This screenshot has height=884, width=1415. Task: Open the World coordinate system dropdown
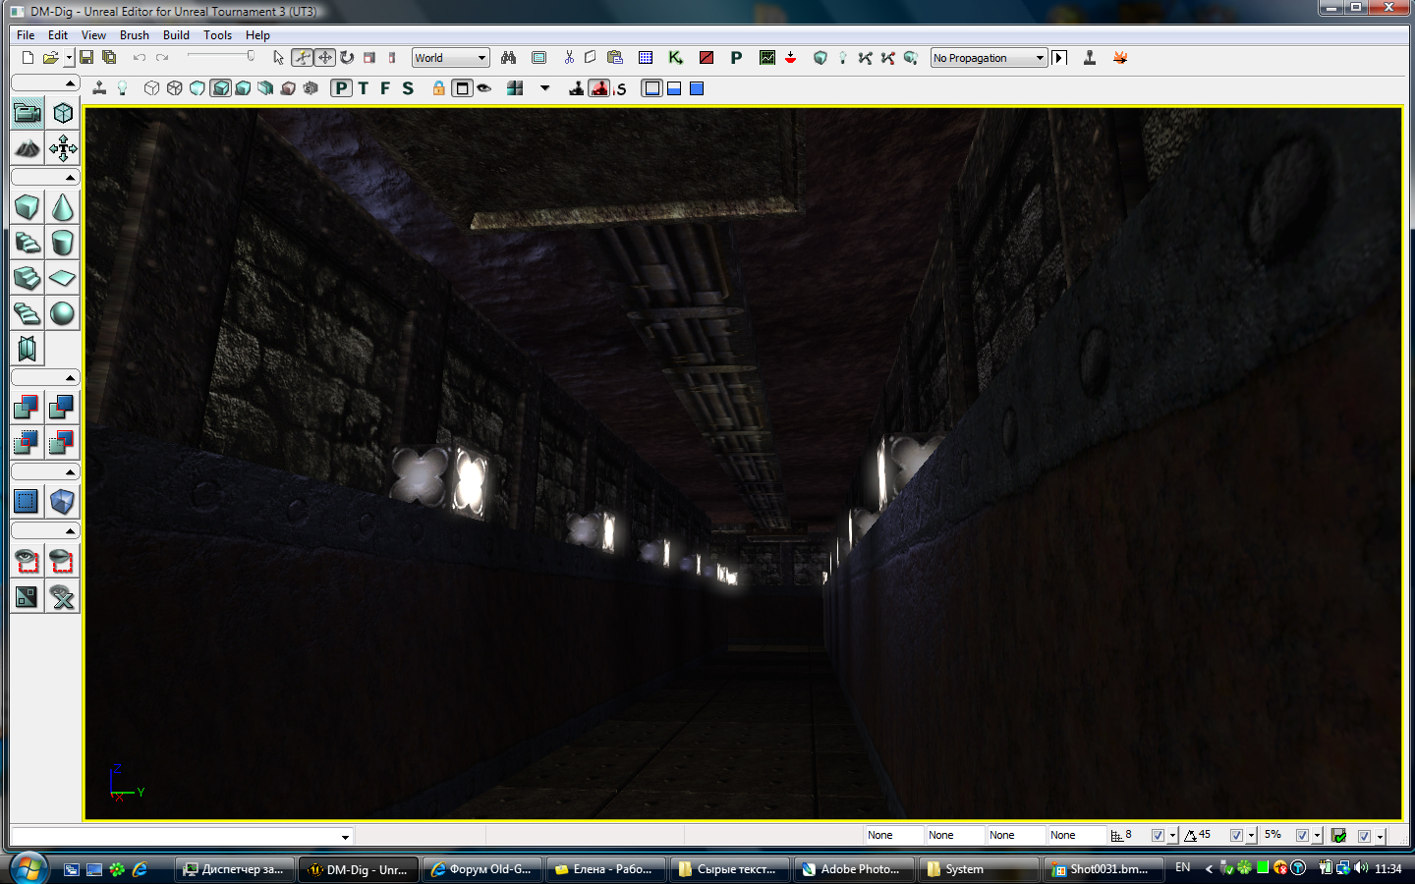point(450,58)
